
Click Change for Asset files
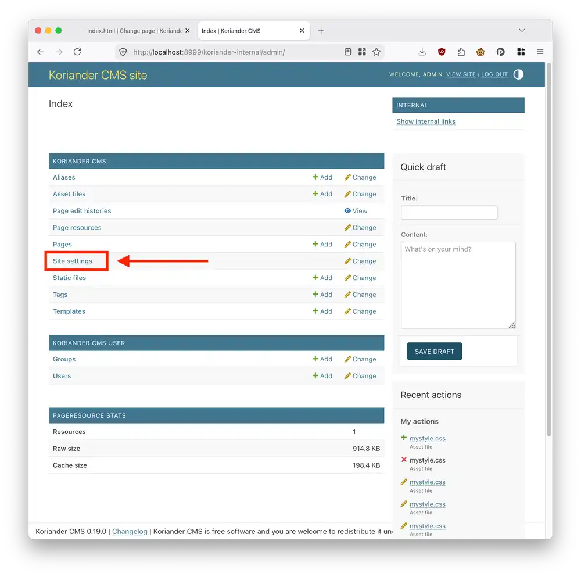[360, 194]
